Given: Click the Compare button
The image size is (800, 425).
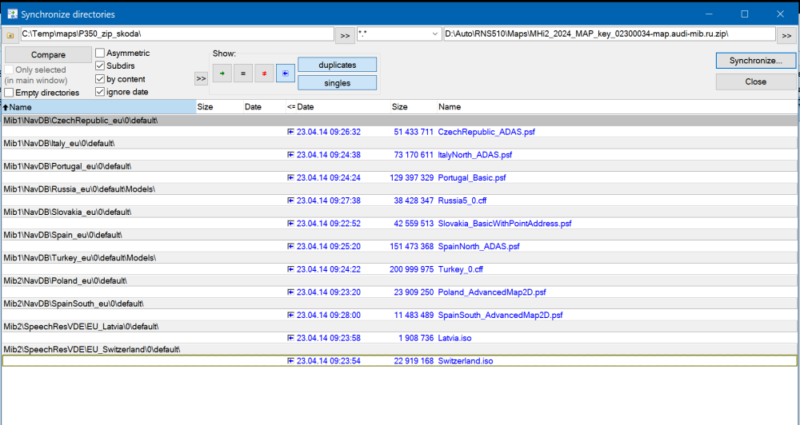Looking at the screenshot, I should 49,54.
